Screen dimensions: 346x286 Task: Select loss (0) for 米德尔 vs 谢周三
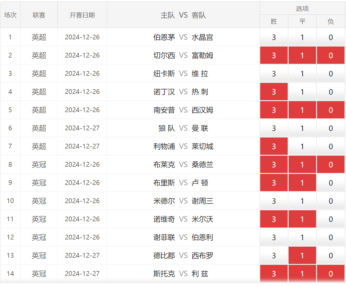(331, 201)
